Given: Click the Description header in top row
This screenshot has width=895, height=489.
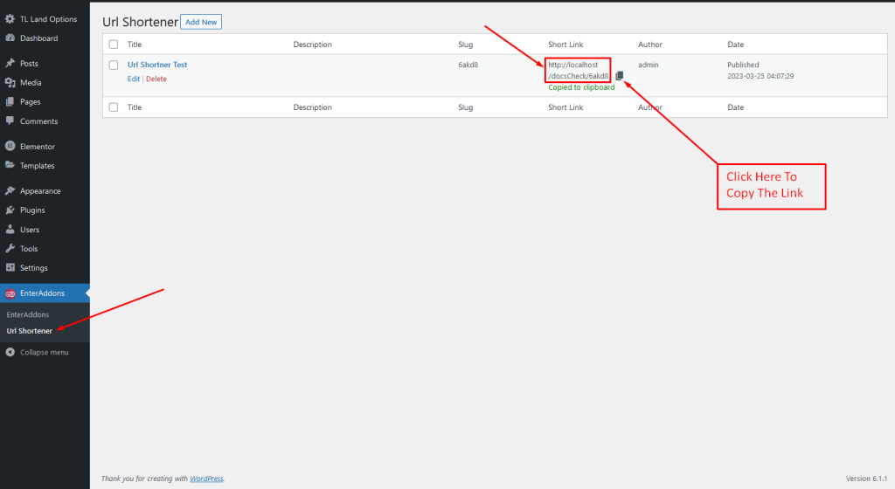Looking at the screenshot, I should tap(312, 45).
